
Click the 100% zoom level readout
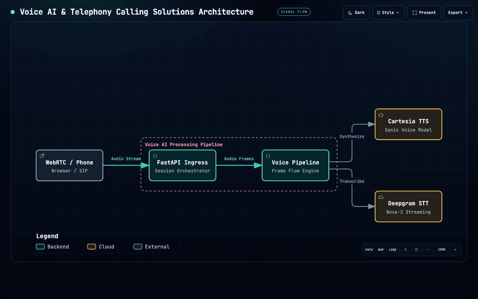pos(442,250)
